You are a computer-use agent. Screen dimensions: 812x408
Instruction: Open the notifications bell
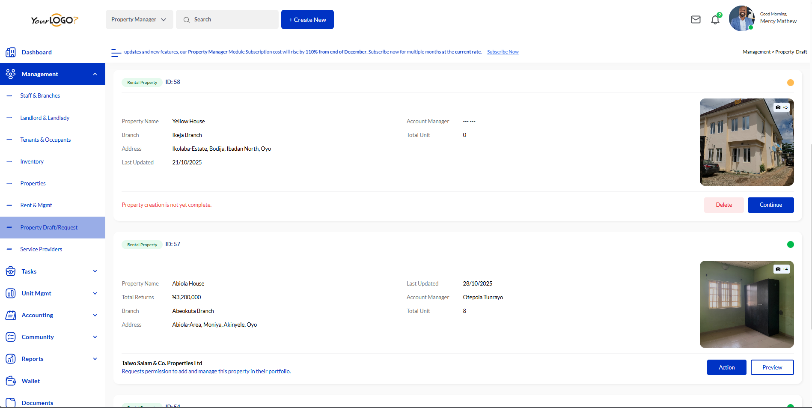pyautogui.click(x=715, y=20)
